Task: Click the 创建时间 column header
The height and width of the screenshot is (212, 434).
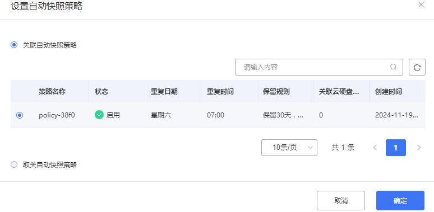Action: click(x=389, y=92)
